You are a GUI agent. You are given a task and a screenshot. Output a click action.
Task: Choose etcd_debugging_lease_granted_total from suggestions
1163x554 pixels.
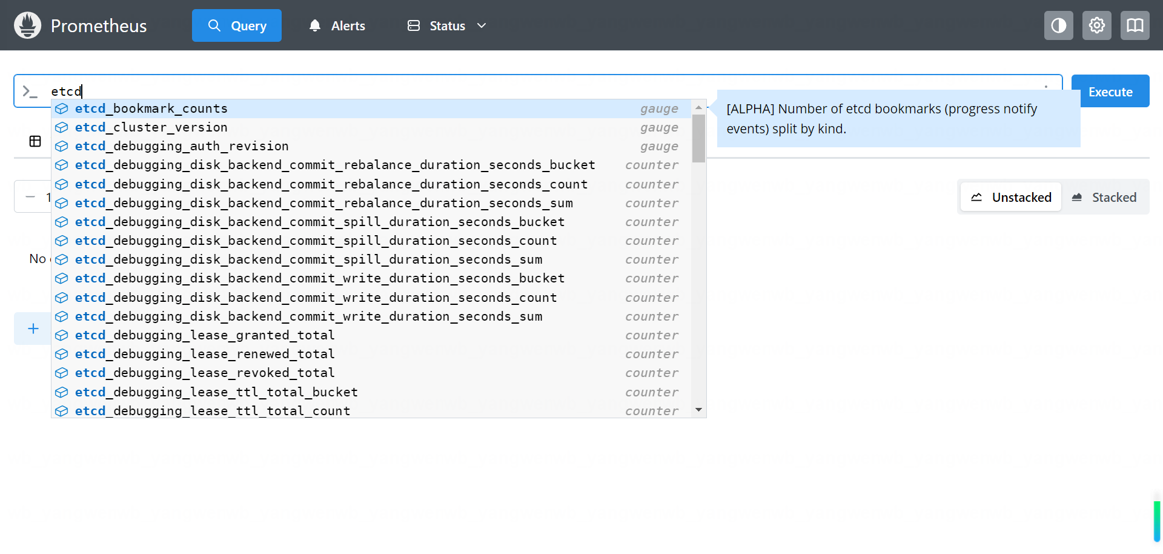pos(205,335)
